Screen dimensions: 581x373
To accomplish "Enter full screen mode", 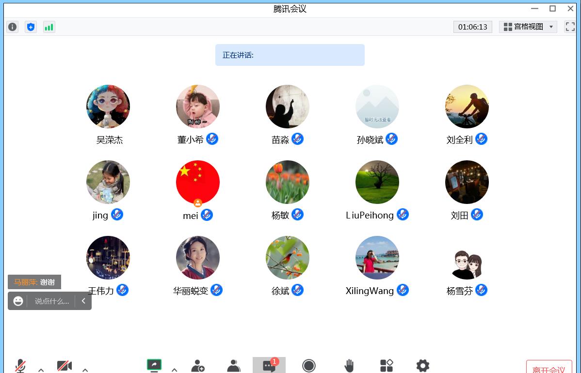I will click(x=570, y=27).
